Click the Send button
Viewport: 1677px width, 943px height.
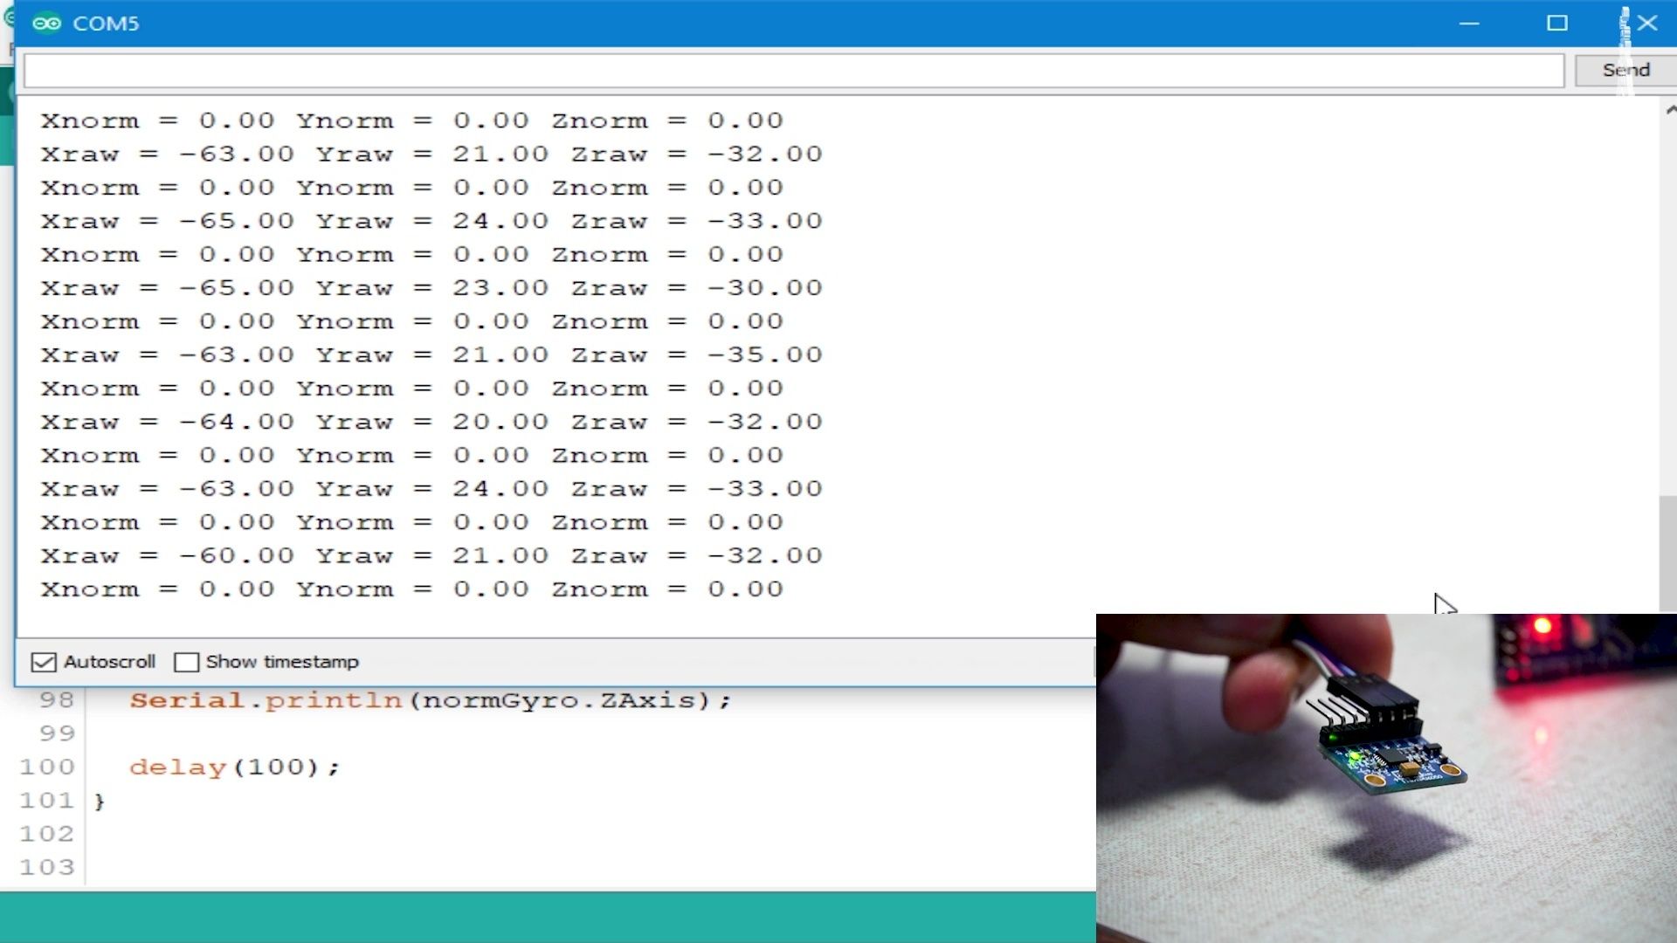click(x=1625, y=69)
